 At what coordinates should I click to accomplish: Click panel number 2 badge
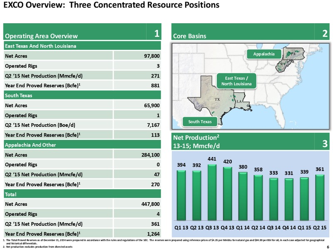point(325,34)
